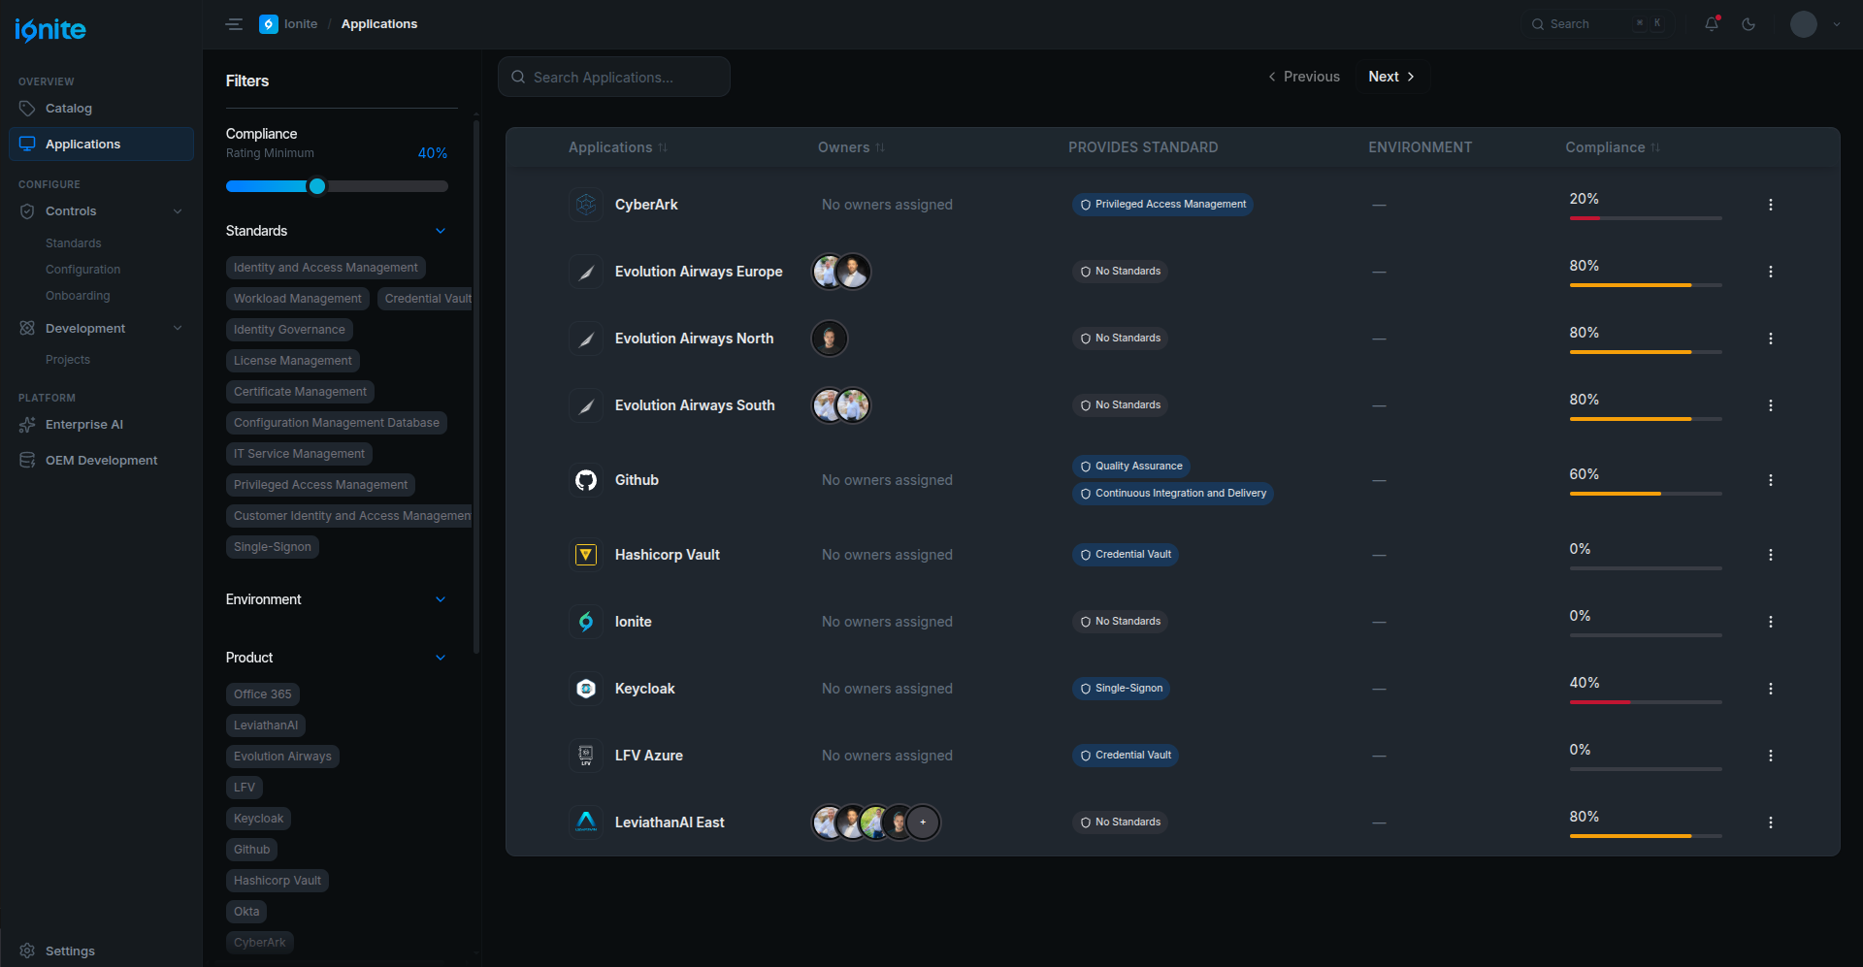This screenshot has height=967, width=1863.
Task: Collapse the Standards filter section
Action: point(441,231)
